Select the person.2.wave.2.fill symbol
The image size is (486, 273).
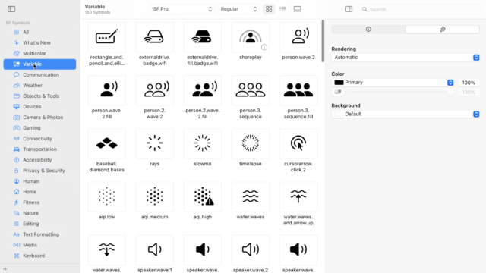pyautogui.click(x=203, y=90)
